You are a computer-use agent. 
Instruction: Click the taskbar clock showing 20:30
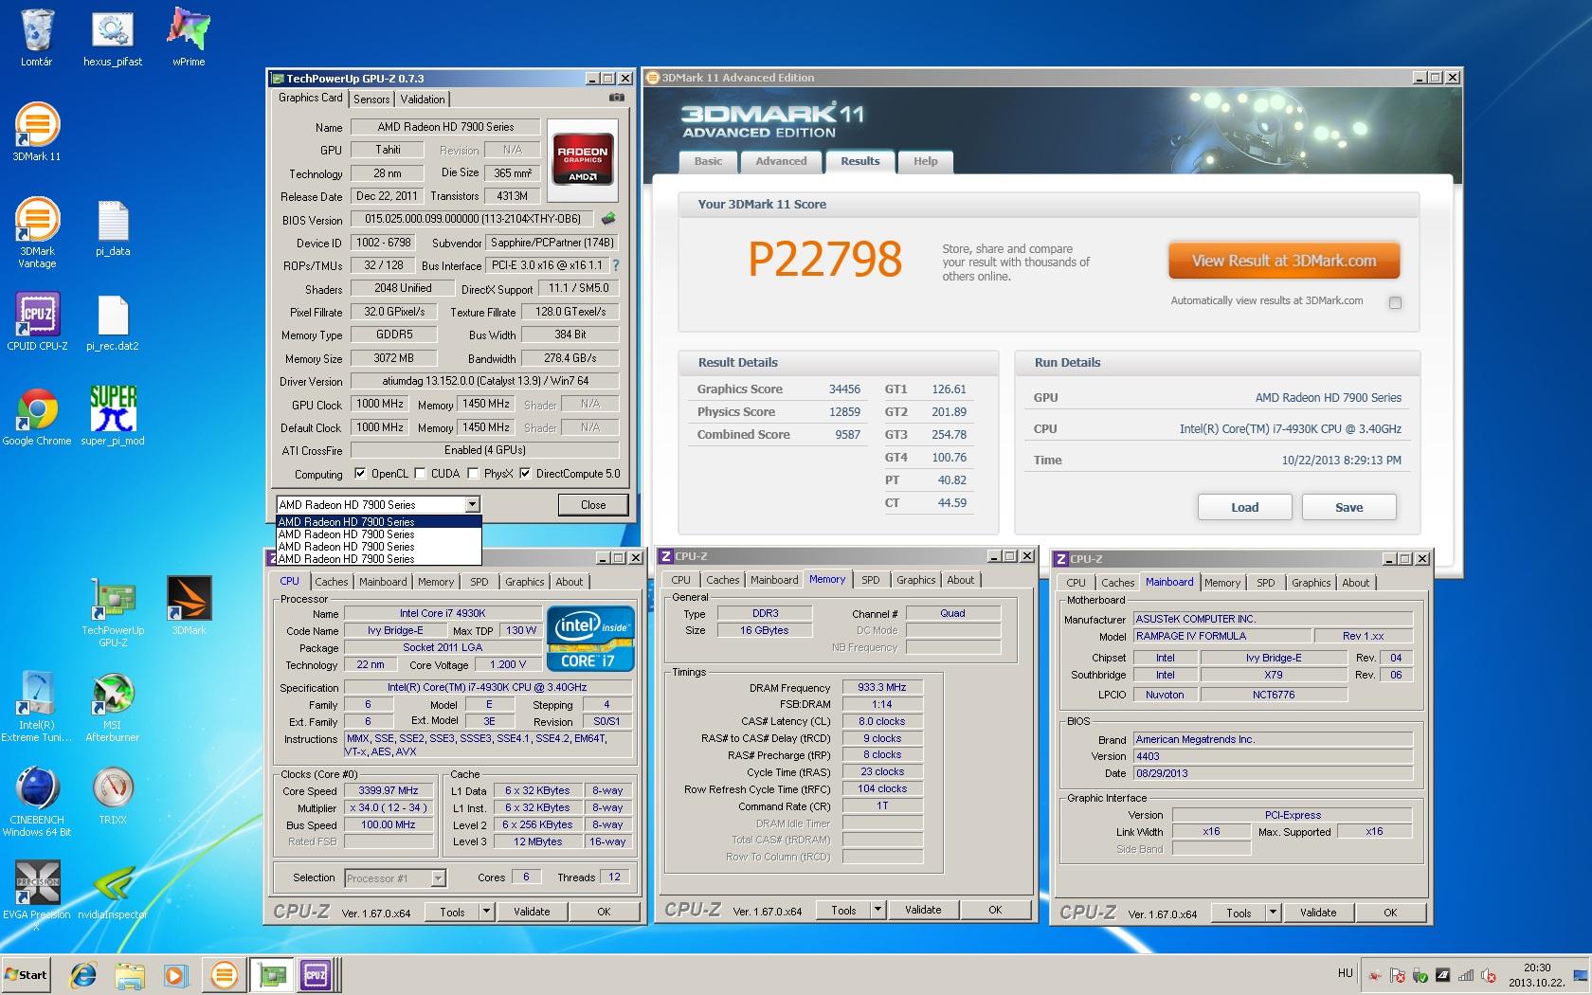click(x=1537, y=968)
